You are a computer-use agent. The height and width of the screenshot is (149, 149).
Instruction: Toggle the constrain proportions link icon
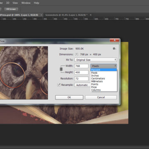(x=61, y=69)
